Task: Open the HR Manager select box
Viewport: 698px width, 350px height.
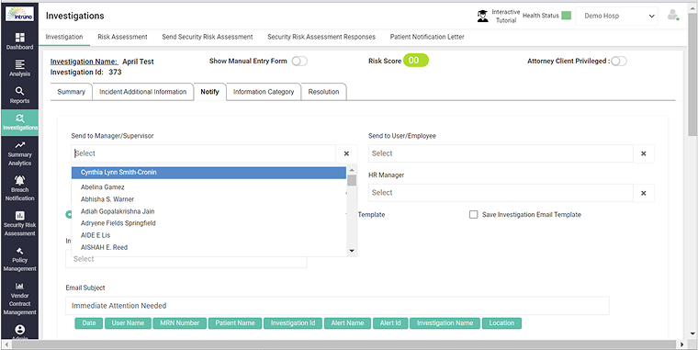Action: click(501, 193)
